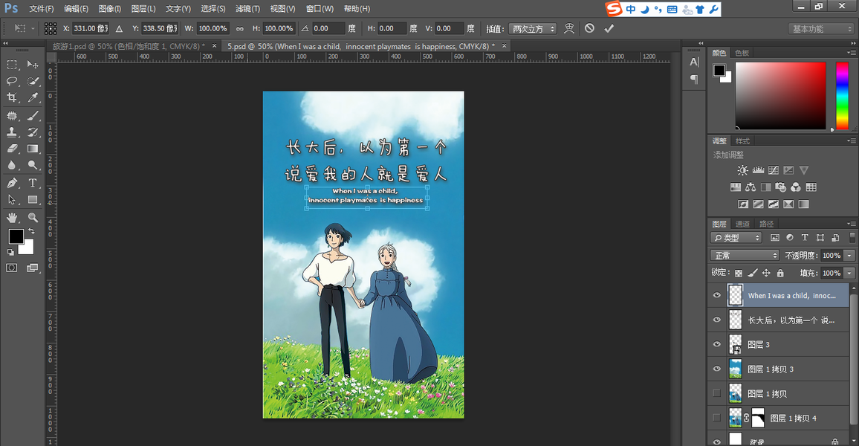
Task: Open layer filter type dropdown 类型
Action: (737, 238)
